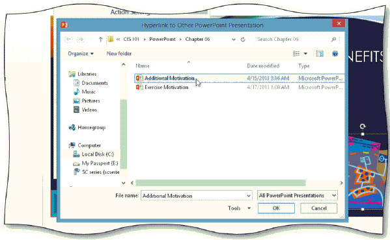Screen dimensions: 390x240
Task: Open the Help icon
Action: click(335, 53)
